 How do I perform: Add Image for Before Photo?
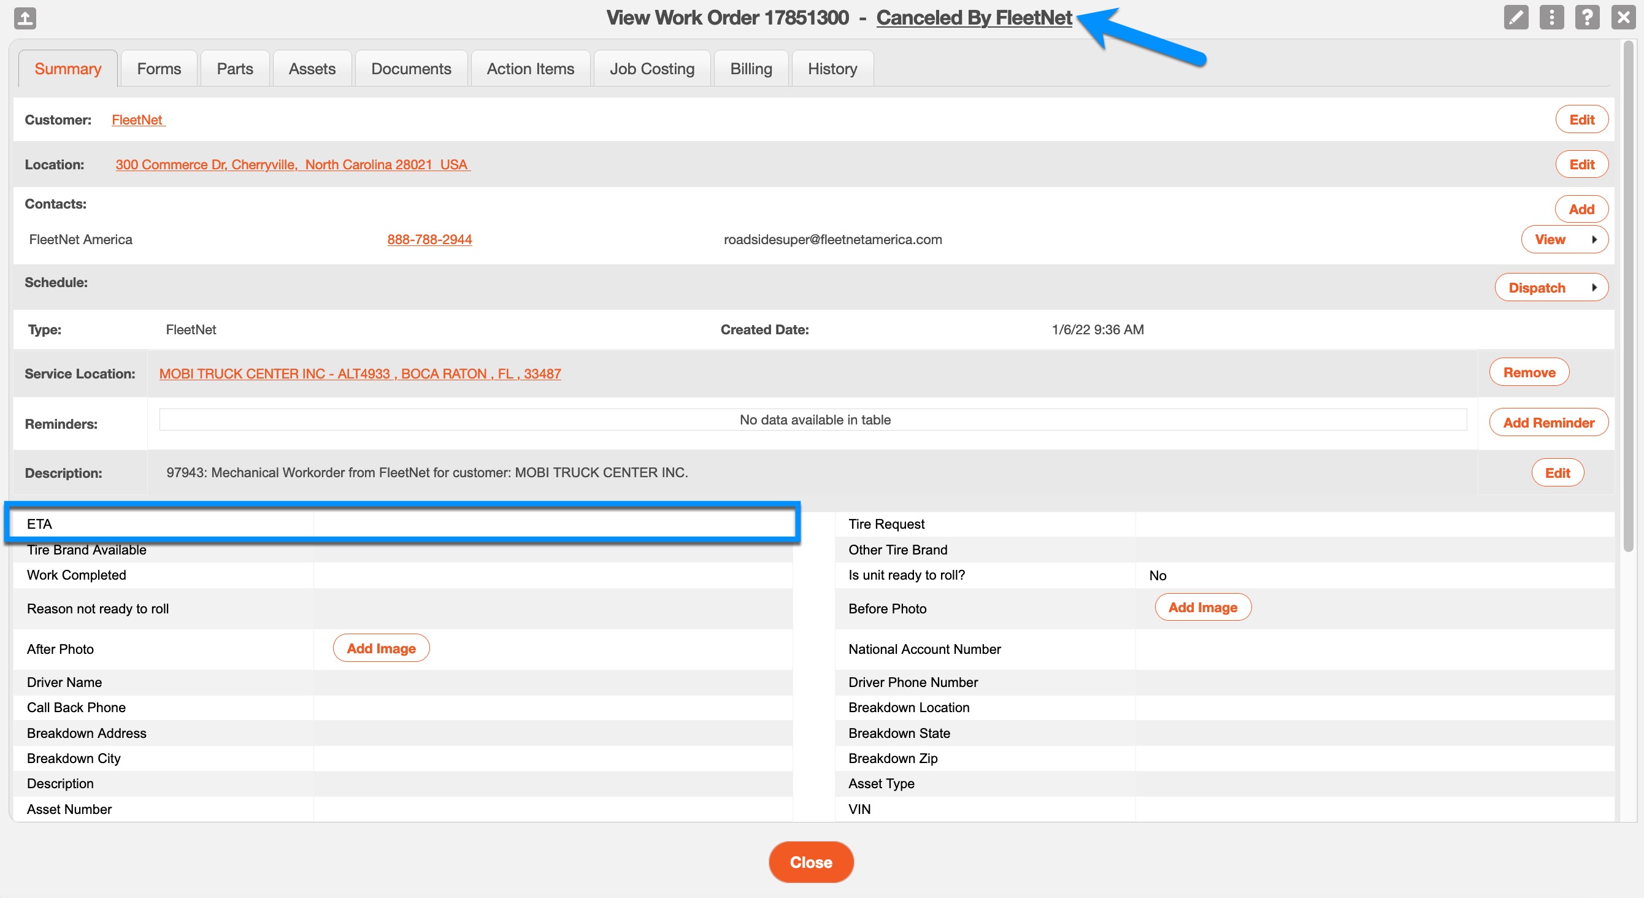[x=1202, y=608]
